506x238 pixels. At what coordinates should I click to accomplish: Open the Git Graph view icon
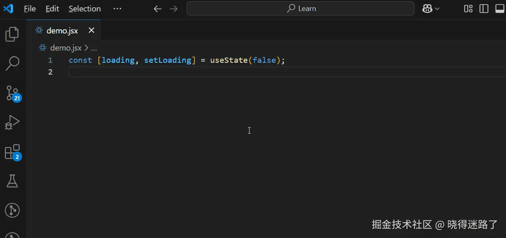(12, 210)
